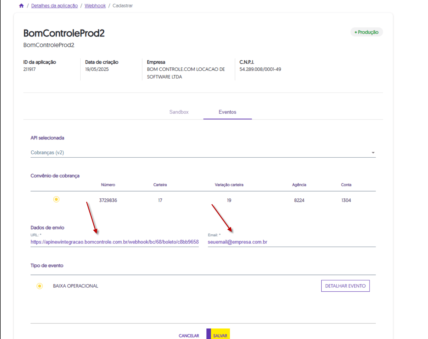This screenshot has width=428, height=339.
Task: Click Cadastrar breadcrumb text
Action: click(x=122, y=6)
